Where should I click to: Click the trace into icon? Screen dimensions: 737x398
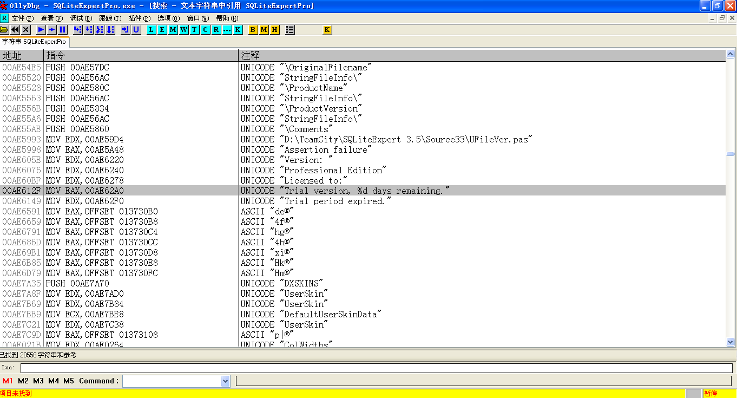point(100,30)
